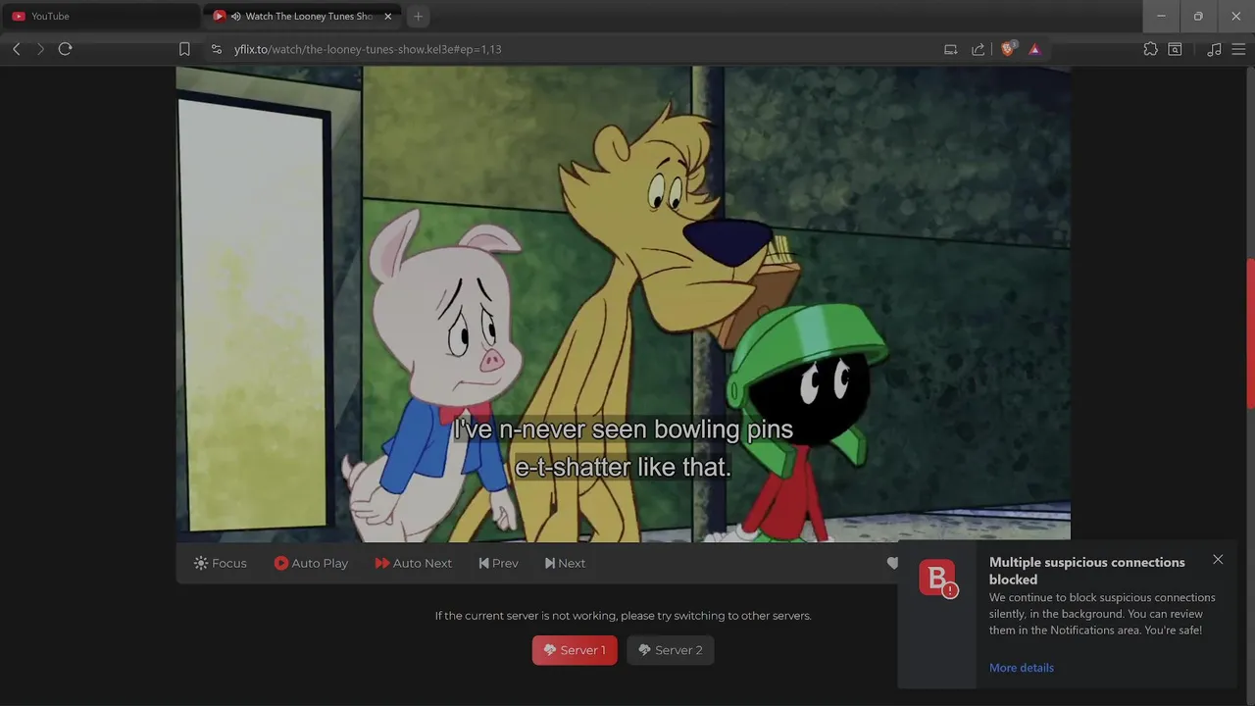
Task: Open the media control music-note icon
Action: 1214,49
